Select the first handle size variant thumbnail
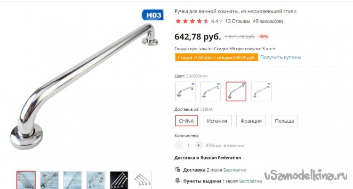Image resolution: width=353 pixels, height=189 pixels. [x=185, y=91]
